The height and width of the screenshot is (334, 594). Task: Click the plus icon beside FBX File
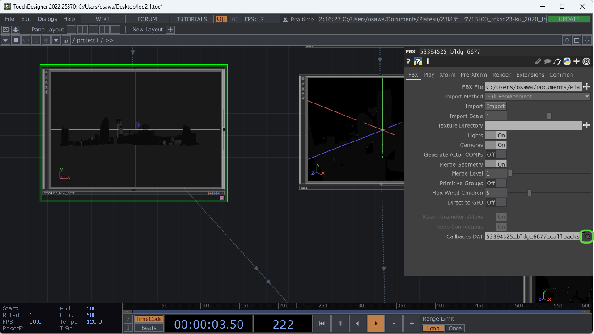point(586,87)
